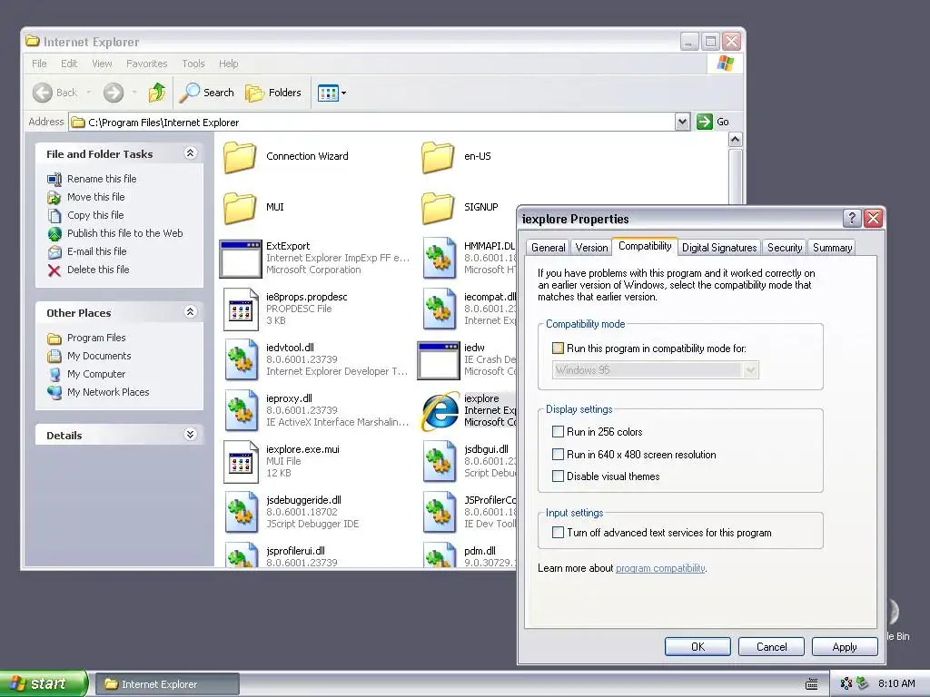Open the File menu
The height and width of the screenshot is (697, 930).
[39, 64]
